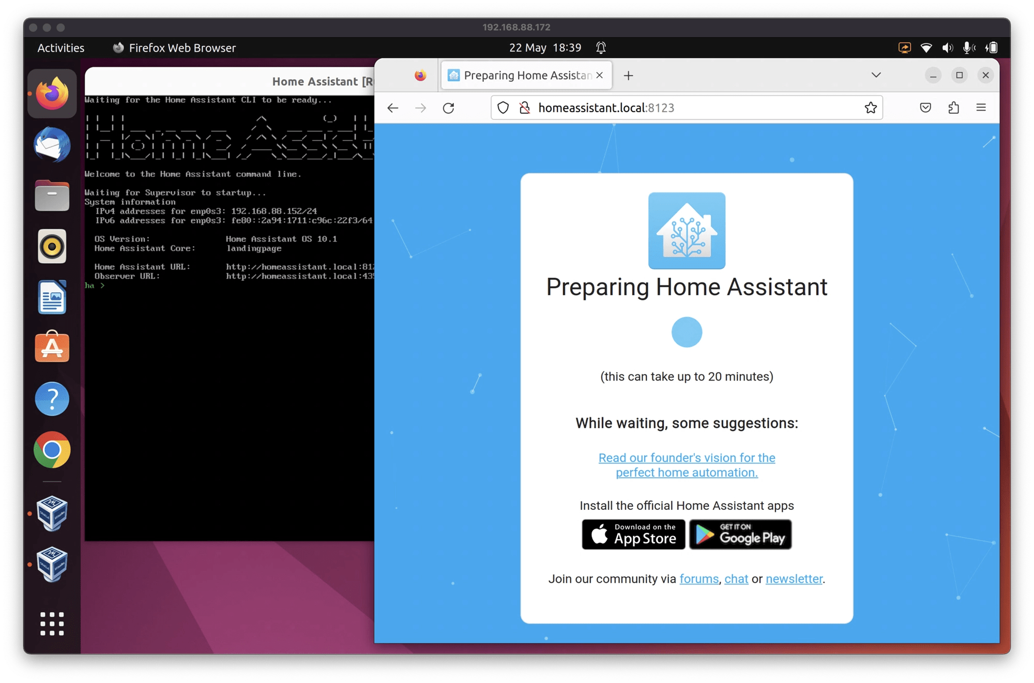The width and height of the screenshot is (1034, 683).
Task: Reload the Home Assistant page
Action: coord(448,108)
